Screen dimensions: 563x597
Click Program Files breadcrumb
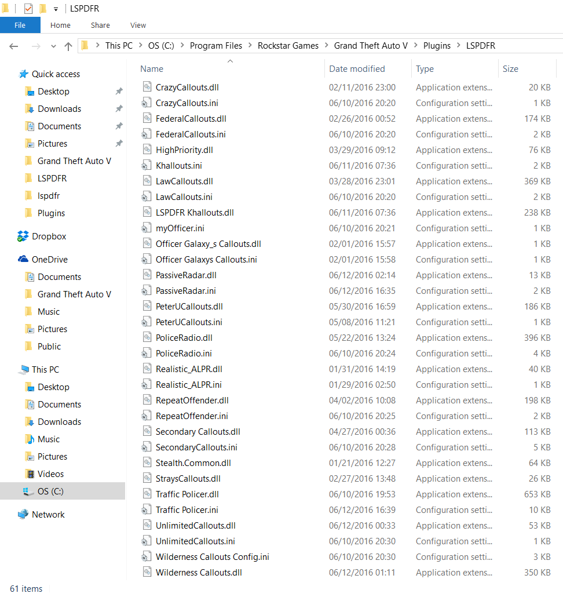pos(216,46)
